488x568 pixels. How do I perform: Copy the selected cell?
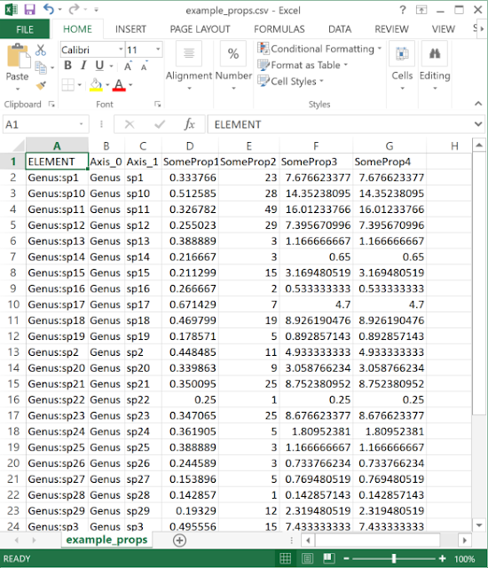pos(41,67)
